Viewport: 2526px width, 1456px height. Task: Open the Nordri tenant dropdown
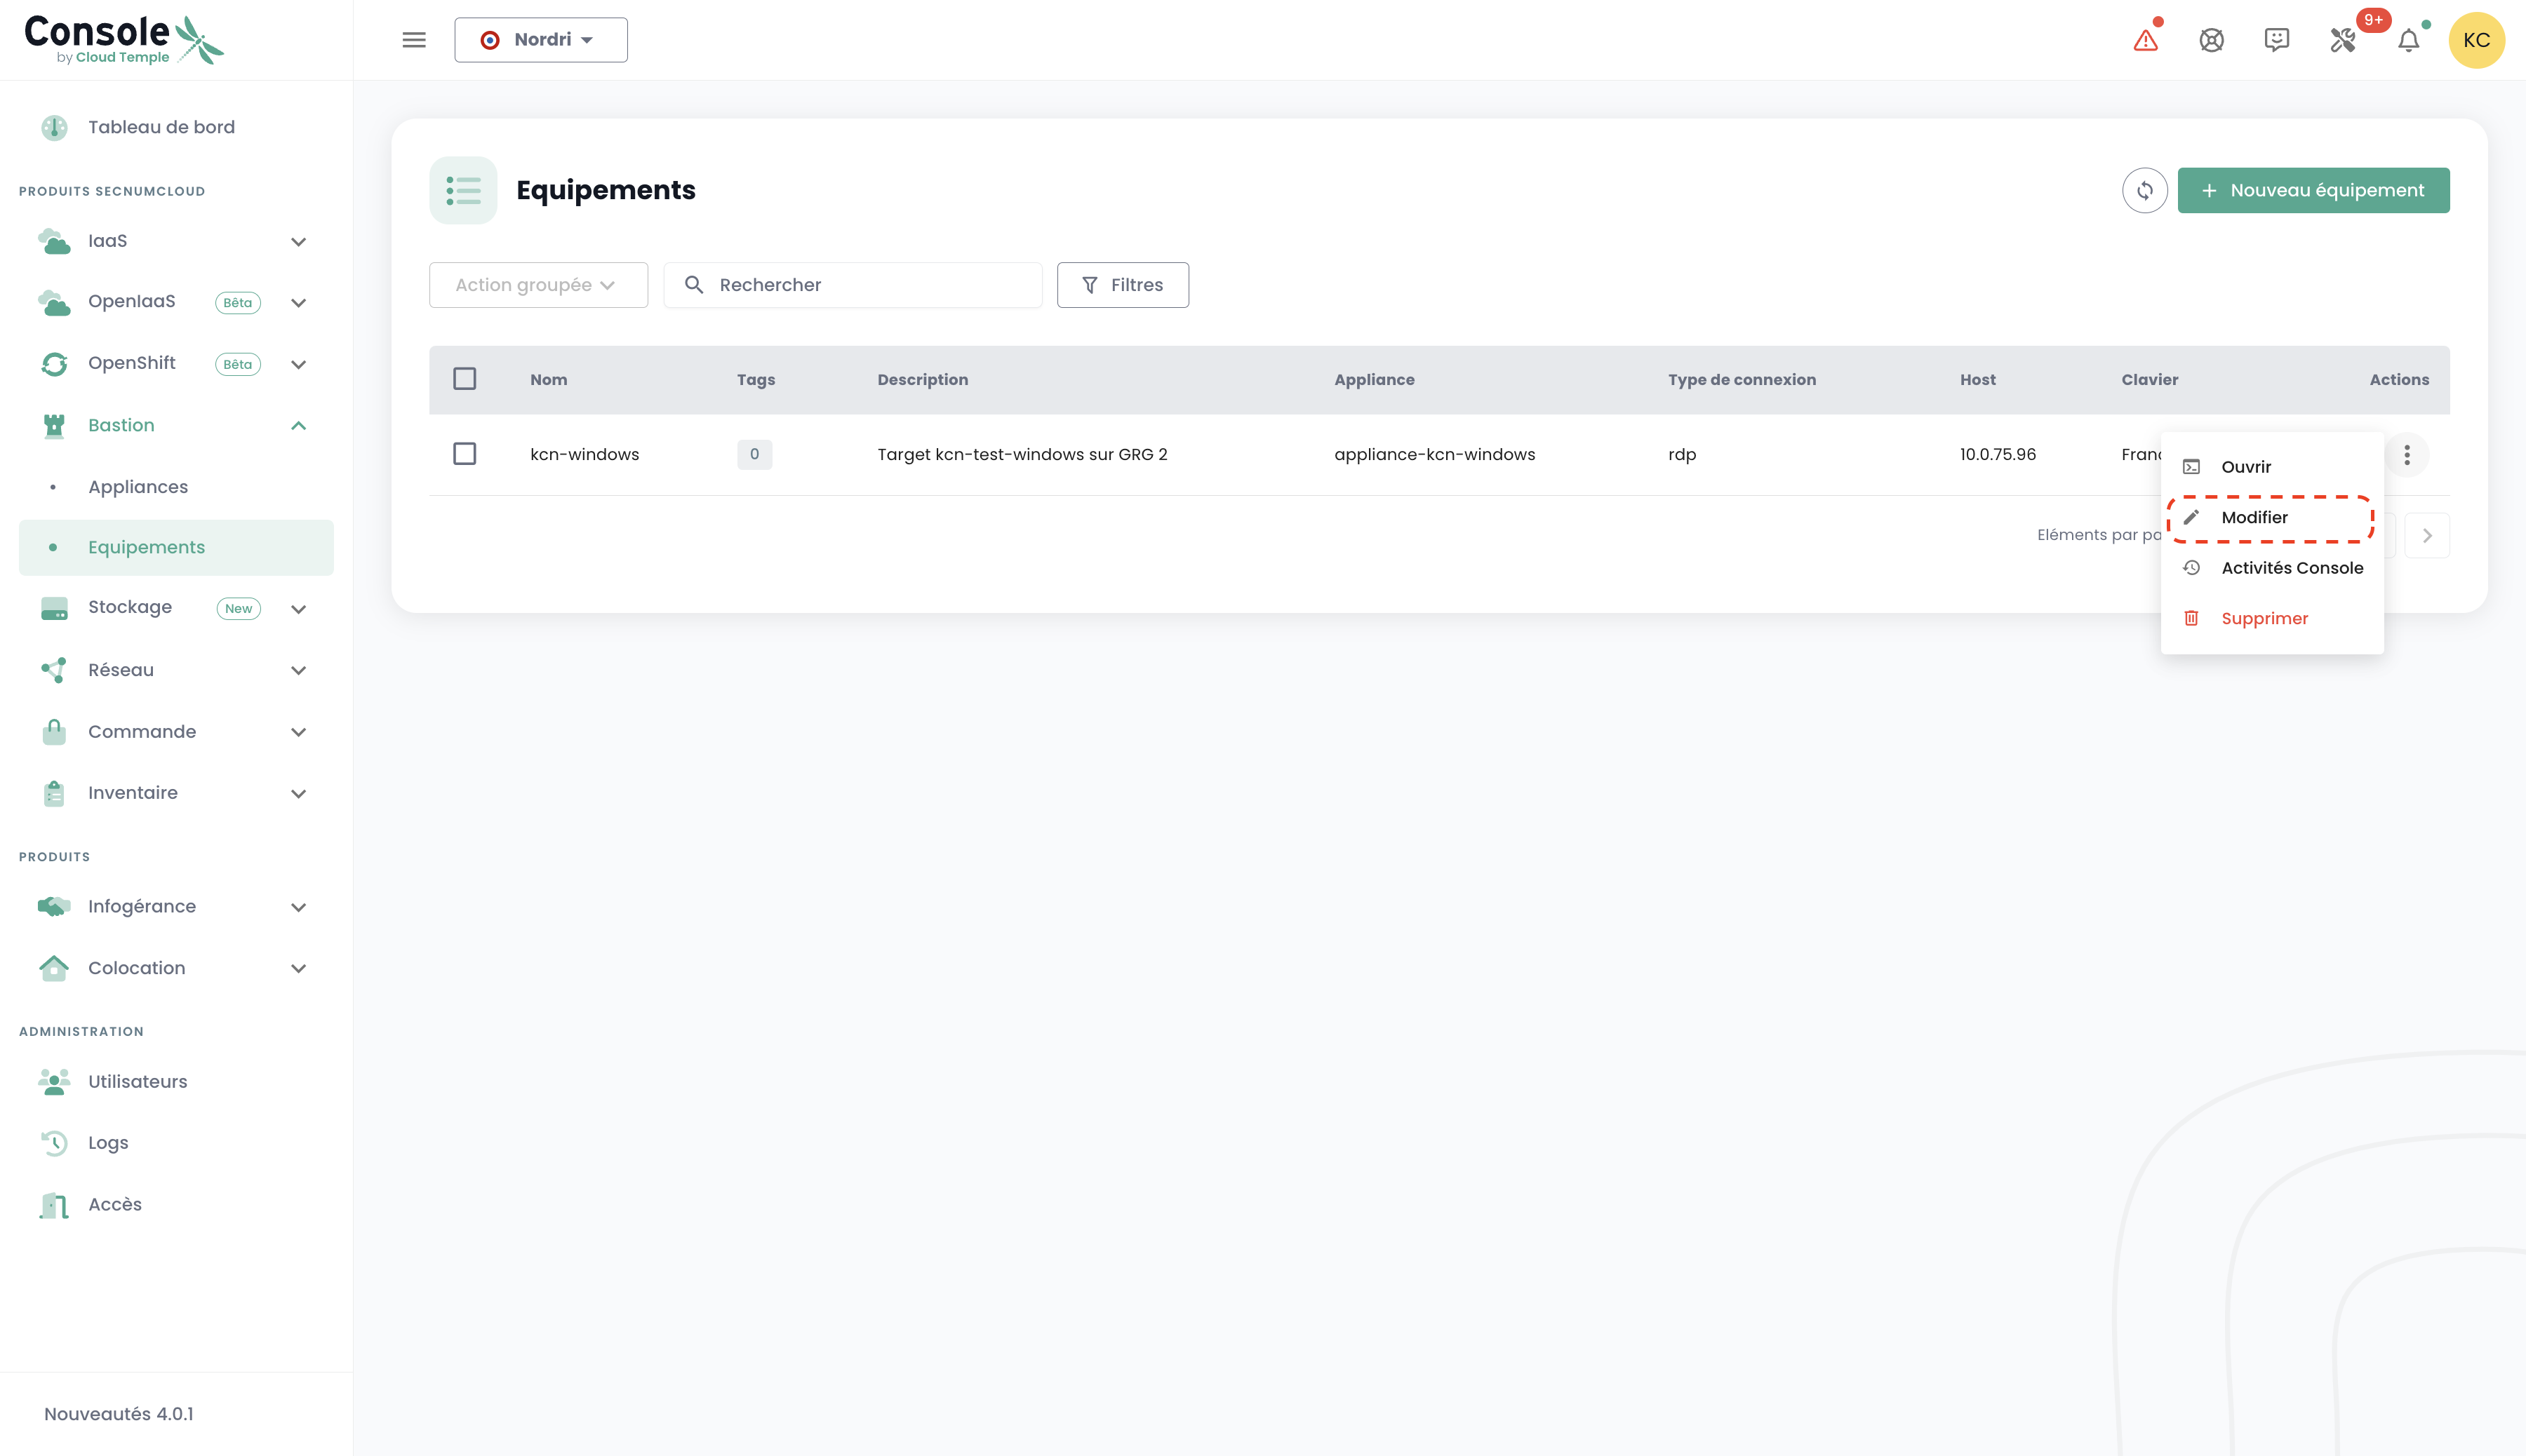[x=540, y=40]
